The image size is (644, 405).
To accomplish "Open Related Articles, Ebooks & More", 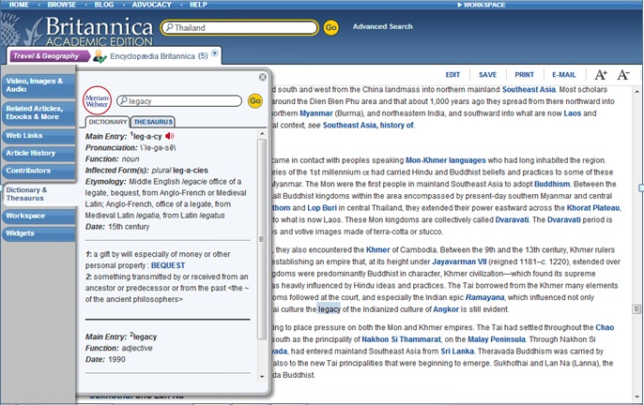I will [38, 112].
